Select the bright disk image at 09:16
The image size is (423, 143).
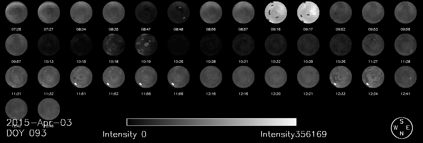point(276,12)
